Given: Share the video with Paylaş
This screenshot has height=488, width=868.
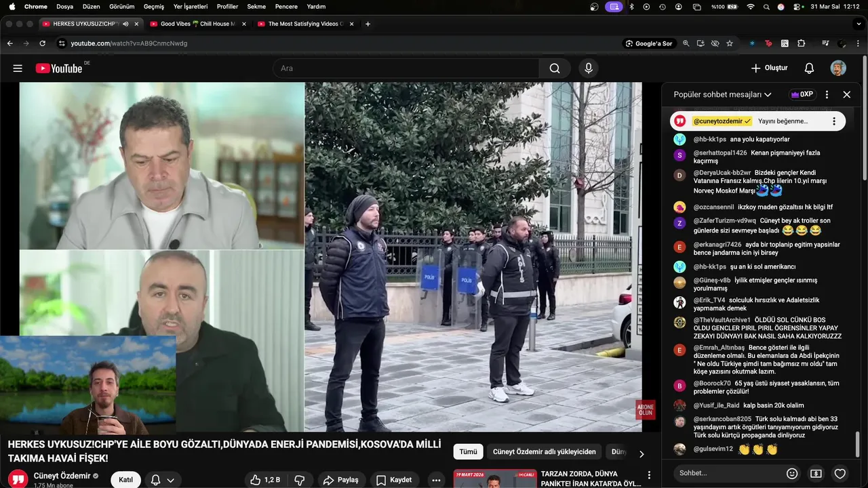Looking at the screenshot, I should (340, 480).
